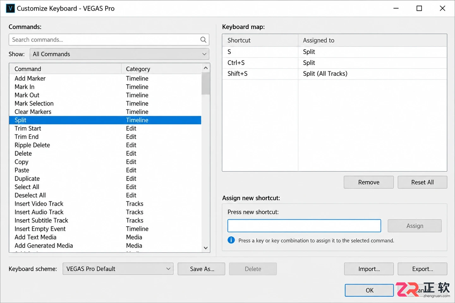Select the Deselect All command
455x303 pixels.
coord(105,195)
